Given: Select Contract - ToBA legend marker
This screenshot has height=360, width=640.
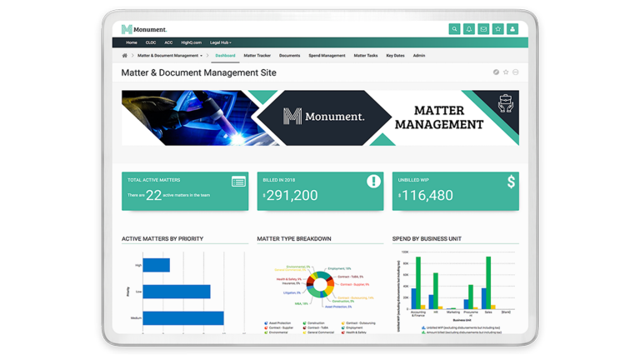Looking at the screenshot, I should (x=304, y=327).
